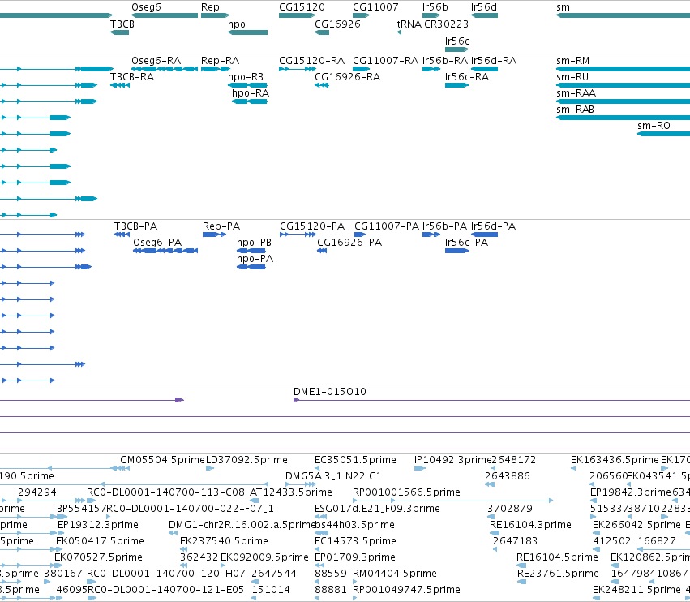
Task: Select the EC35051.5prime EST label
Action: (x=355, y=460)
